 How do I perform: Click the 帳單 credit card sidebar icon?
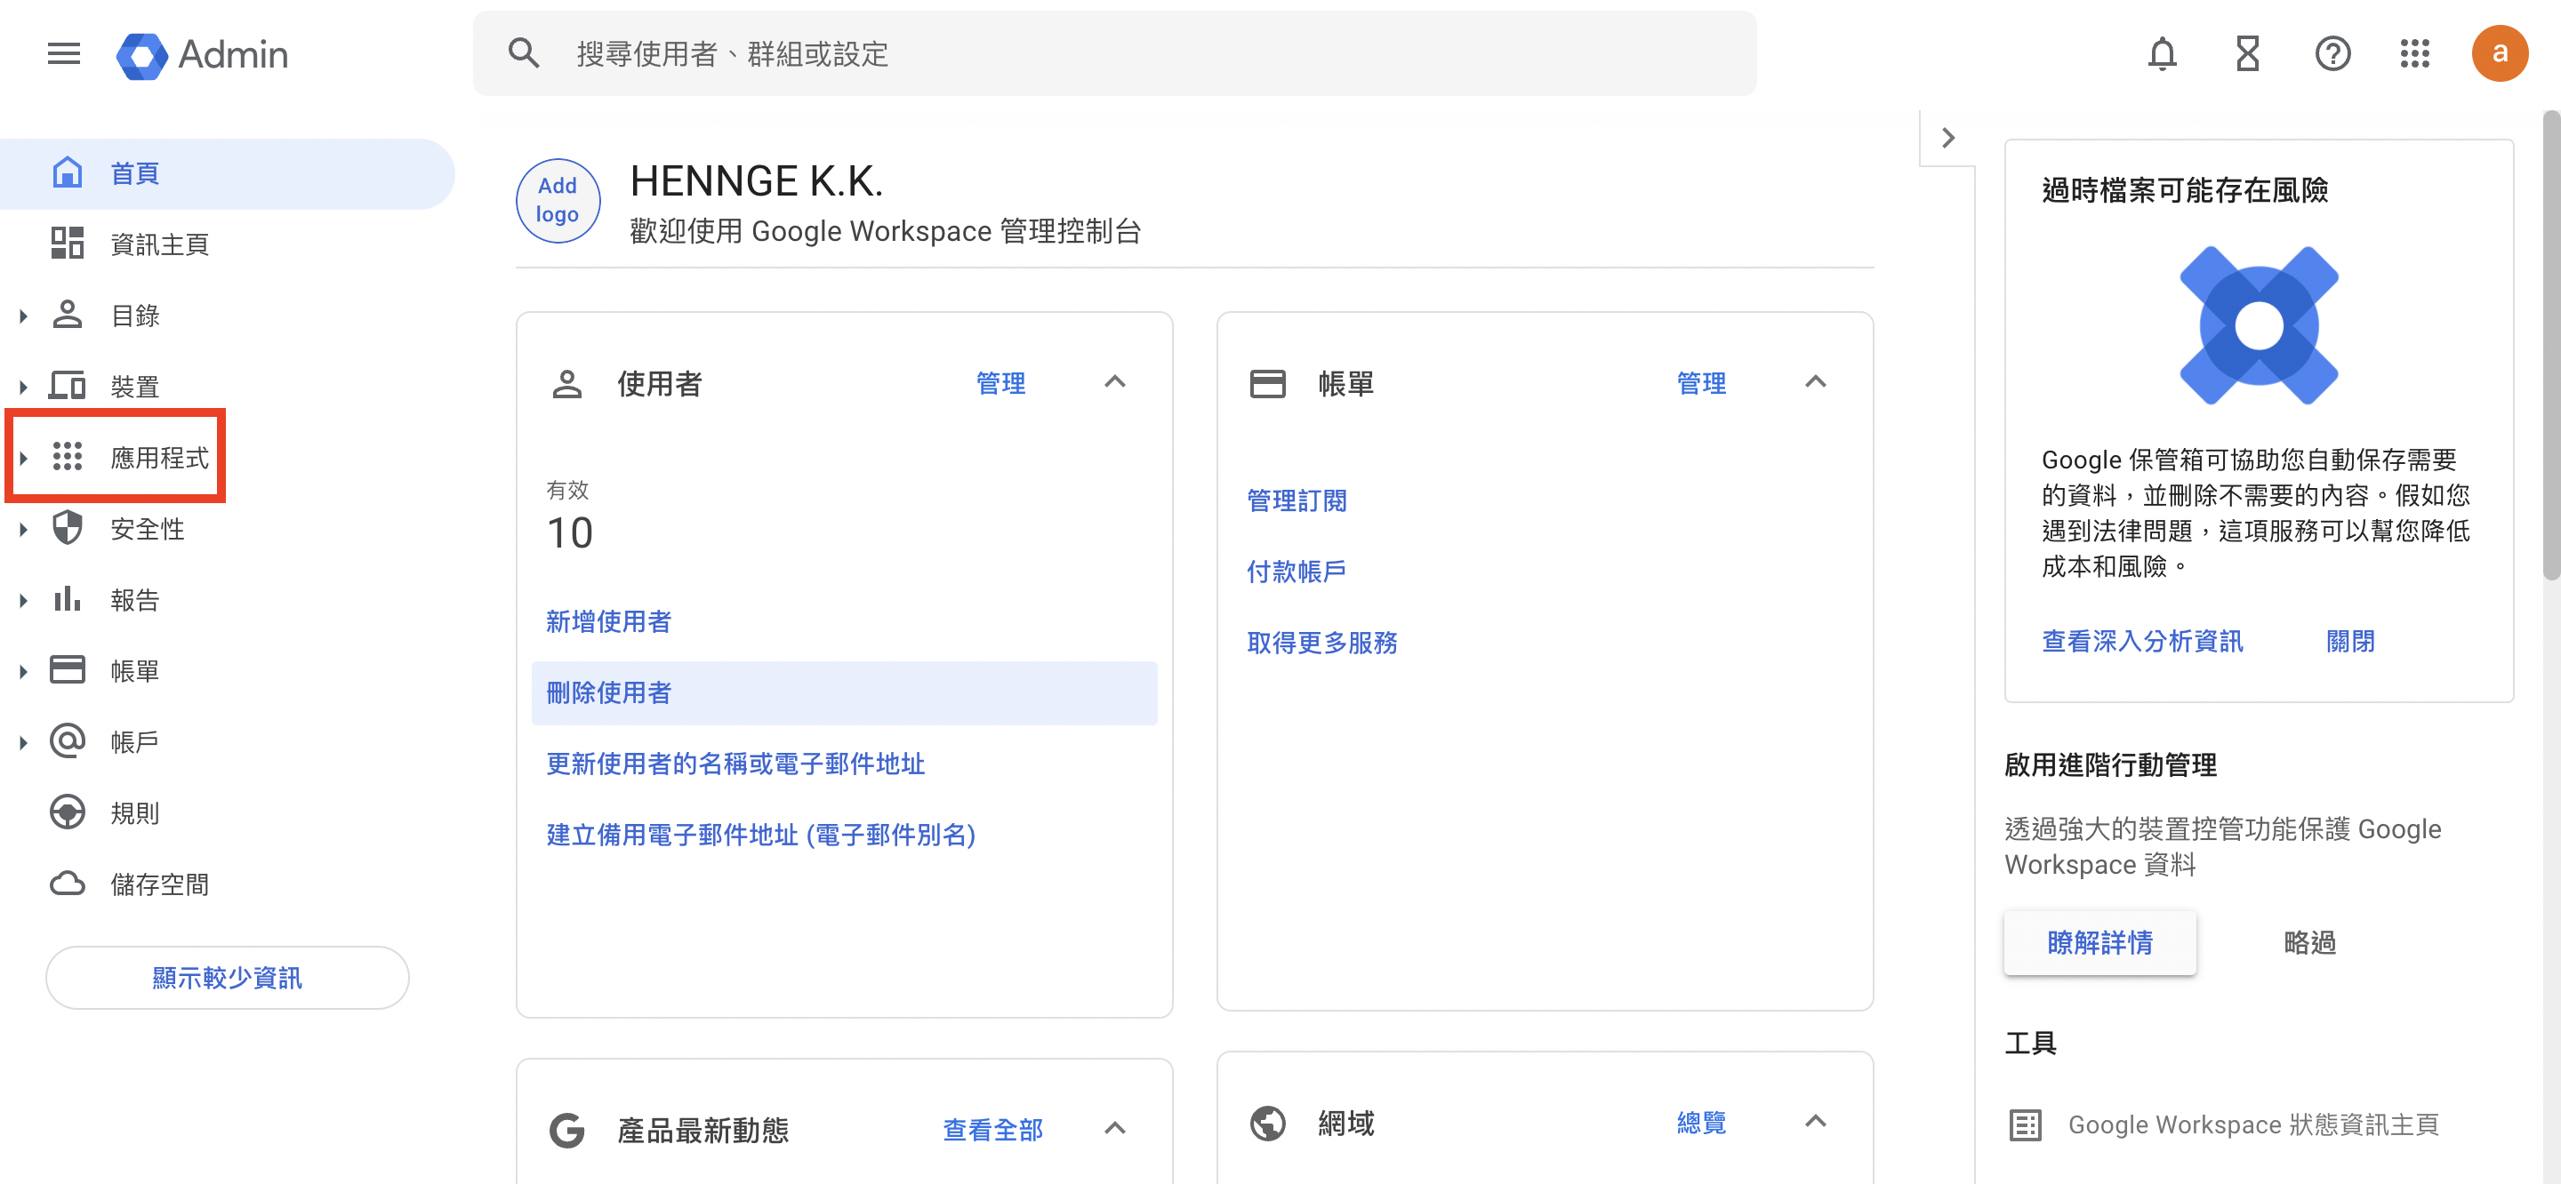pos(67,670)
